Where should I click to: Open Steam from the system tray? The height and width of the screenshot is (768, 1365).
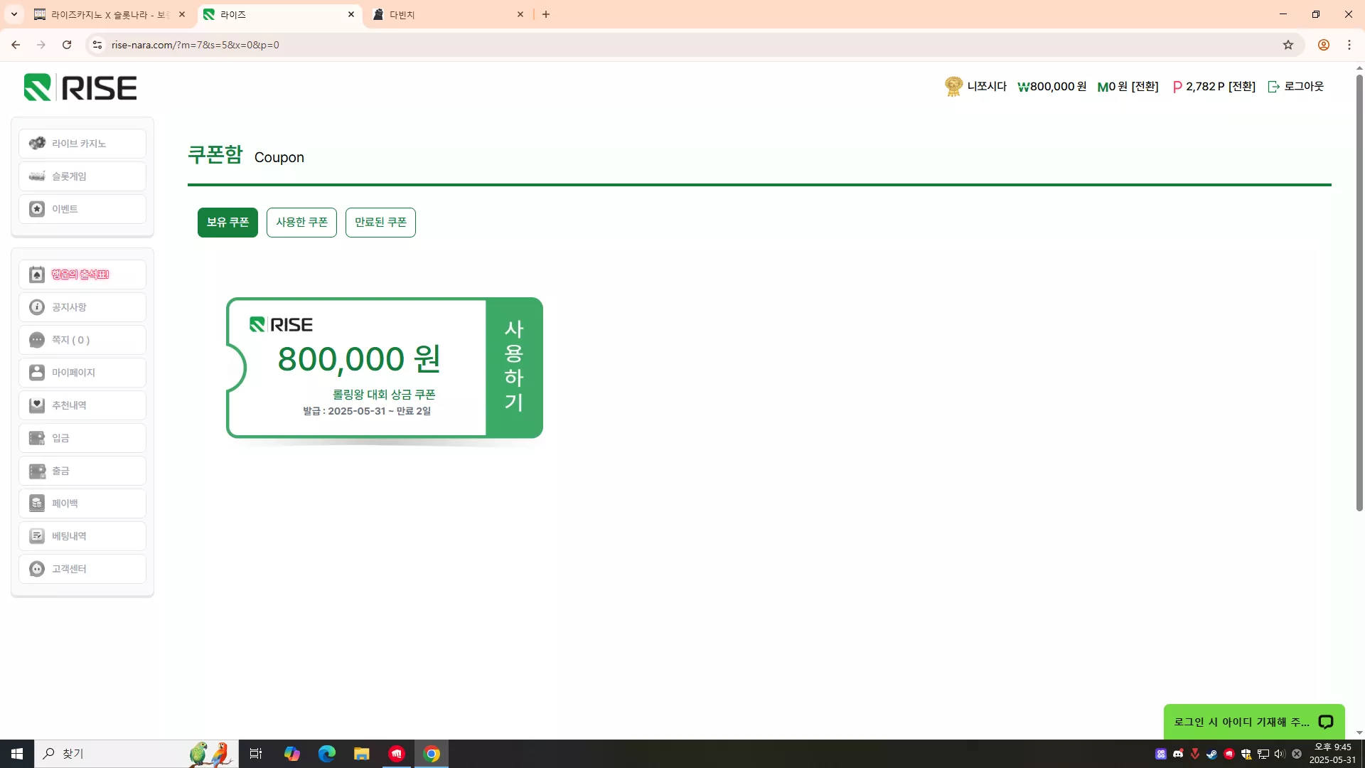tap(1212, 754)
